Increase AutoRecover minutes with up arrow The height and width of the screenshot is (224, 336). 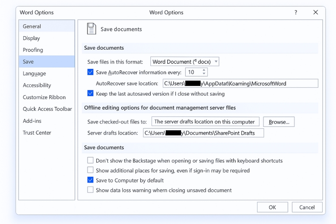pyautogui.click(x=204, y=70)
